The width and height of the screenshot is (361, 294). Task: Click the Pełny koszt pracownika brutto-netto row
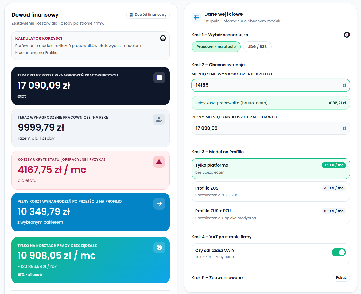[270, 103]
